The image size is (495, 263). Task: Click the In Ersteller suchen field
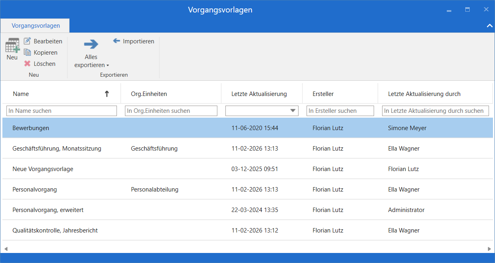click(340, 111)
